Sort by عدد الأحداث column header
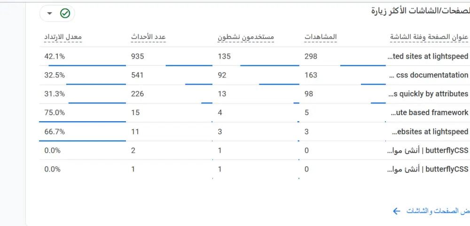The height and width of the screenshot is (226, 470). pyautogui.click(x=149, y=37)
